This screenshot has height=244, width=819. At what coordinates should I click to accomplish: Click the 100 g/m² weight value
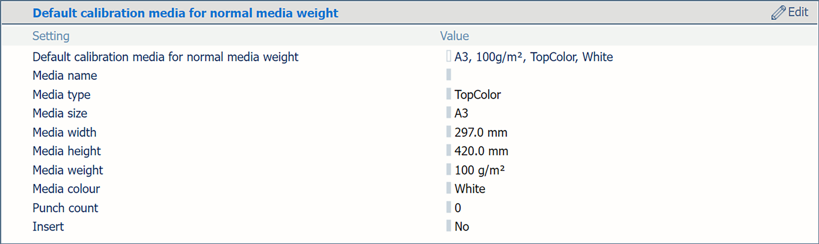(x=479, y=170)
